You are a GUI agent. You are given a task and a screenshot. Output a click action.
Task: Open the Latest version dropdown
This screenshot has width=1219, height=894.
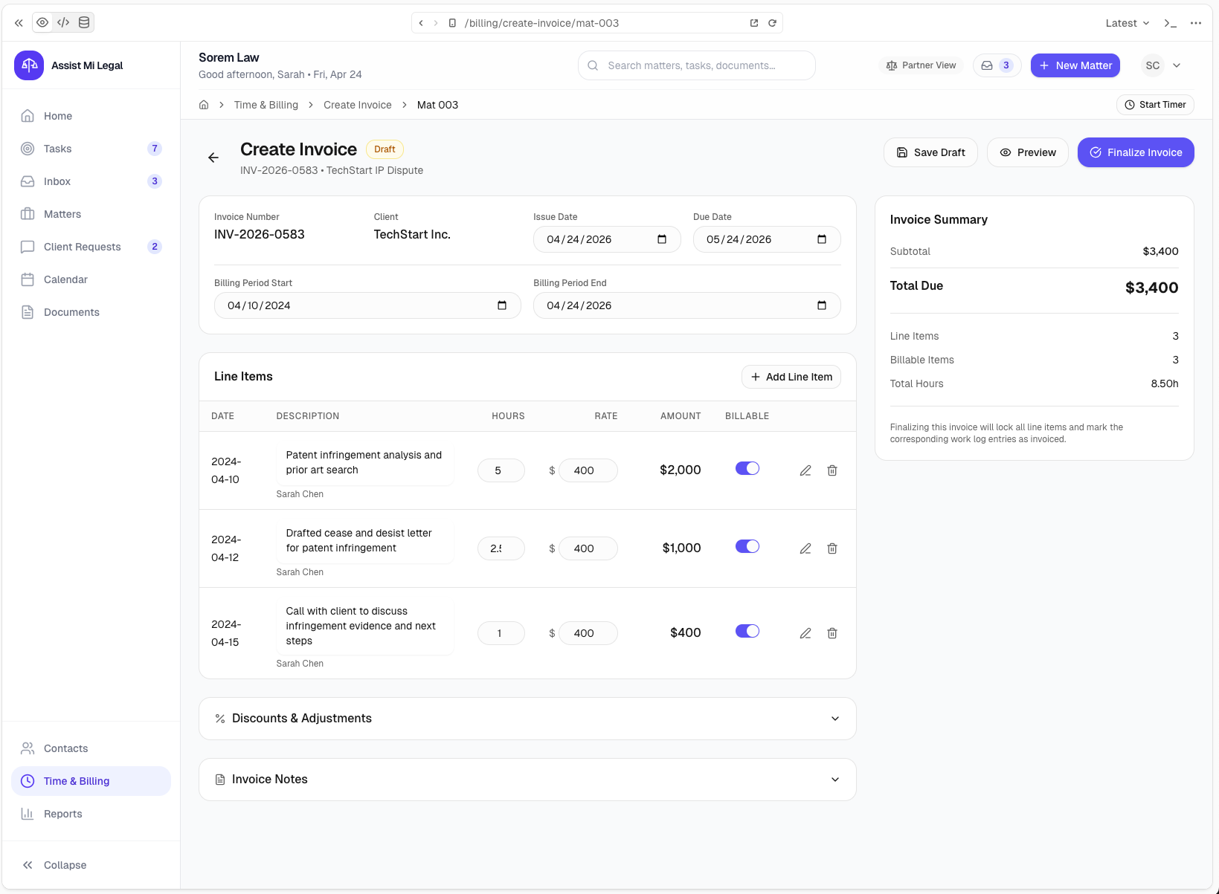click(x=1125, y=23)
